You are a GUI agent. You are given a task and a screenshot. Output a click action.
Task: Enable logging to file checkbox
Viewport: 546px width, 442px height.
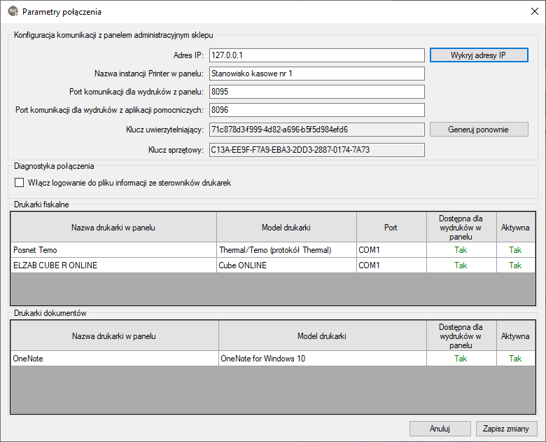point(20,183)
